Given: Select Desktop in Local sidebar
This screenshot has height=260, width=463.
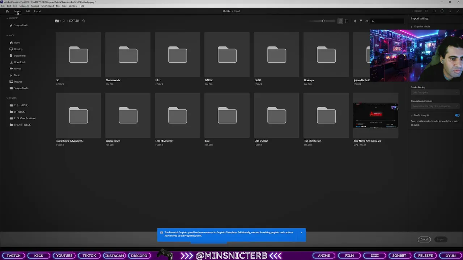Looking at the screenshot, I should pos(16,49).
